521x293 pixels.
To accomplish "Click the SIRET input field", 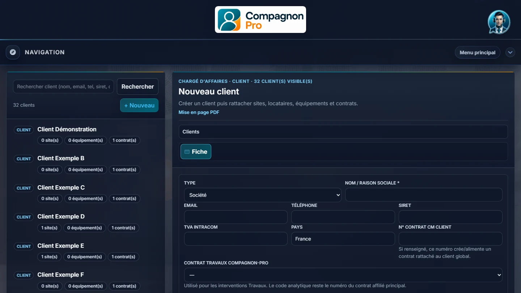I will [450, 217].
